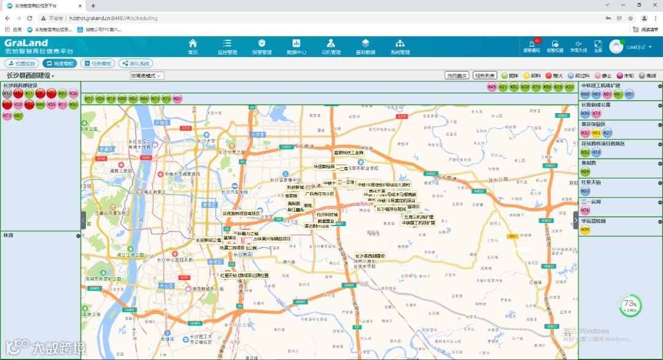Viewport: 663px width, 360px height.
Task: Select vehicle K45 in top strip
Action: [492, 87]
